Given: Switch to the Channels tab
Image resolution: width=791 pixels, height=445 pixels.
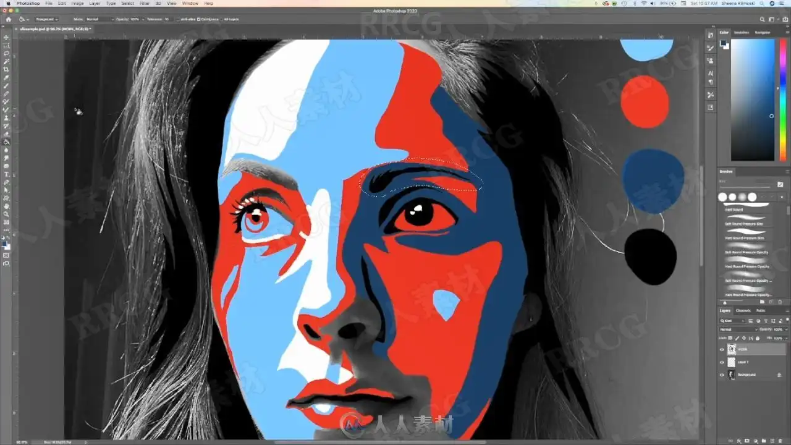Looking at the screenshot, I should pyautogui.click(x=743, y=310).
